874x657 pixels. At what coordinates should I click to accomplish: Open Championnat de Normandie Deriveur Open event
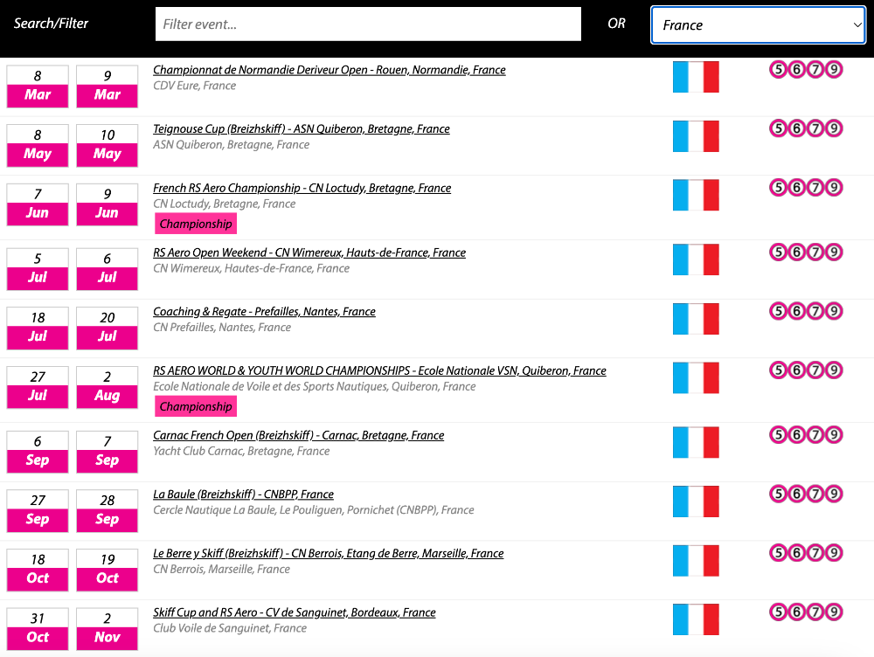329,70
